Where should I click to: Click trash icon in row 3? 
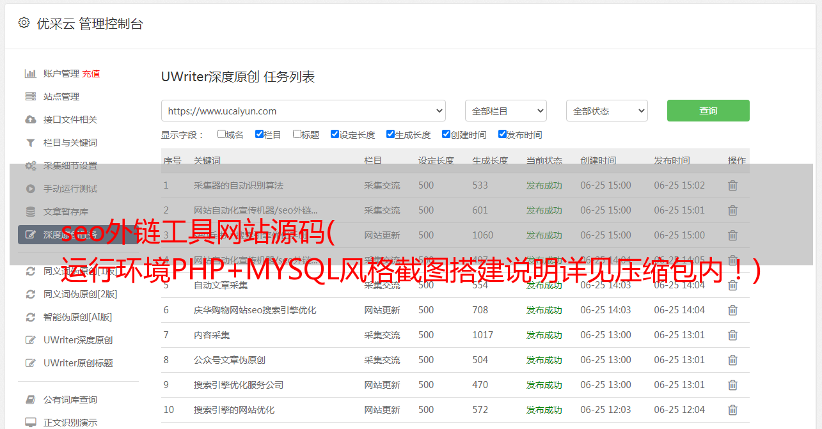click(x=732, y=235)
